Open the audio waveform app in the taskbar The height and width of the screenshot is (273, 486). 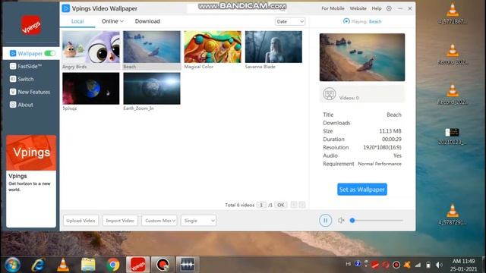(x=188, y=265)
